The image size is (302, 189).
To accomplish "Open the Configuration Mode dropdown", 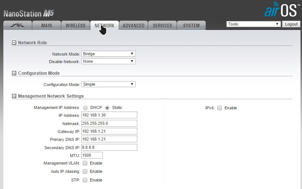I will 108,84.
